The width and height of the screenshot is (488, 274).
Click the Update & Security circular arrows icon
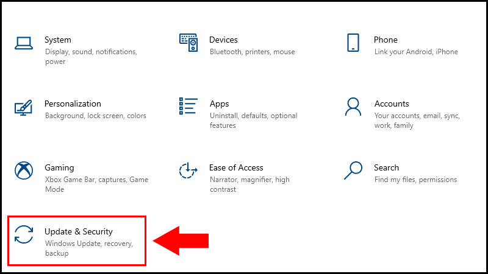[x=24, y=234]
